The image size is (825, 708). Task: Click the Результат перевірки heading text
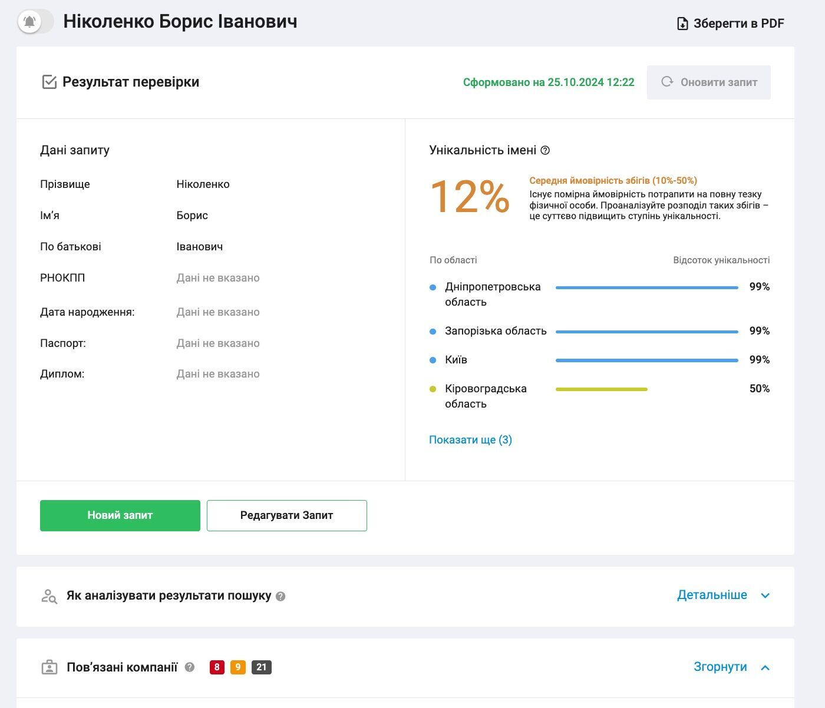pyautogui.click(x=131, y=82)
